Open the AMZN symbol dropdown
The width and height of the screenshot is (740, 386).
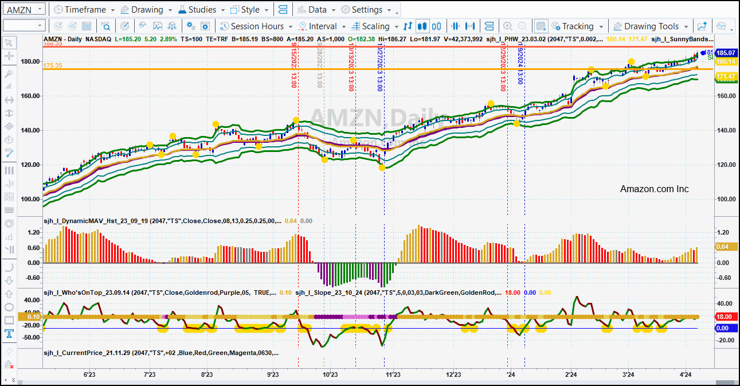(x=40, y=9)
